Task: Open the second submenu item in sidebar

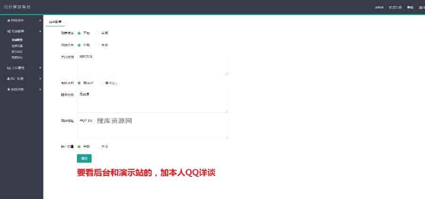Action: coord(17,46)
